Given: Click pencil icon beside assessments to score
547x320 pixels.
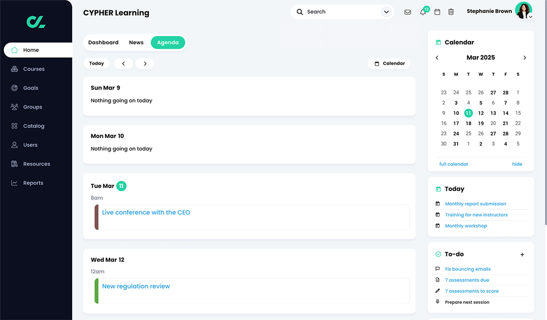Looking at the screenshot, I should tap(437, 291).
